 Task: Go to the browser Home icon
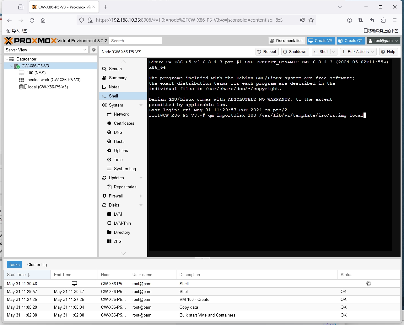(43, 20)
